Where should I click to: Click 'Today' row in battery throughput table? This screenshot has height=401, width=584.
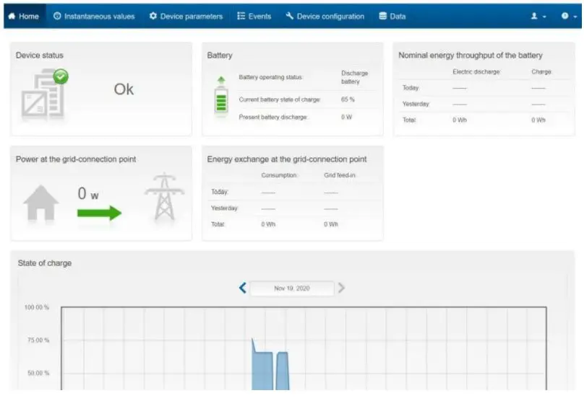[x=484, y=88]
